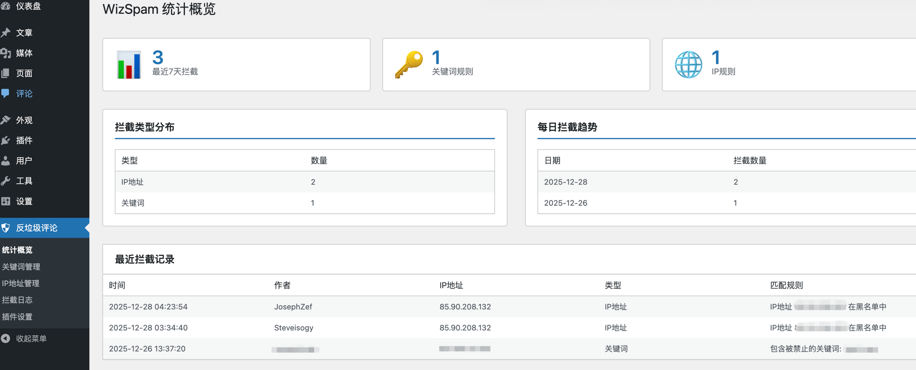The height and width of the screenshot is (370, 916).
Task: Click the bar chart icon for 最近7天拦截
Action: (x=129, y=64)
